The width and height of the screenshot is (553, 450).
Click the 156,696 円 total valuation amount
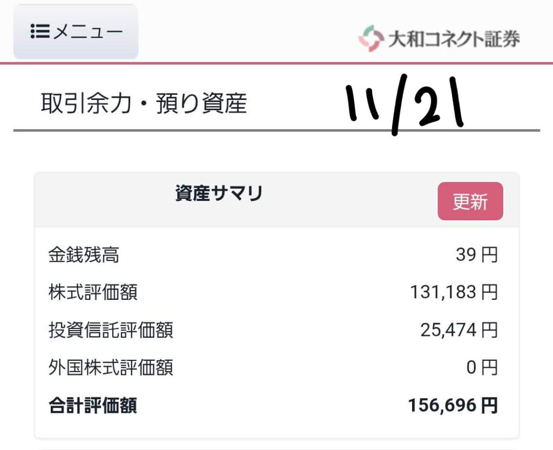click(453, 405)
